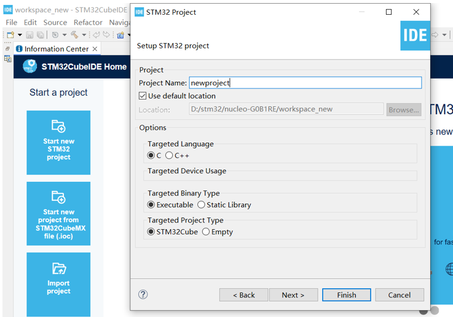Click the Import project tile
Screen dimensions: 453x317
click(x=58, y=284)
